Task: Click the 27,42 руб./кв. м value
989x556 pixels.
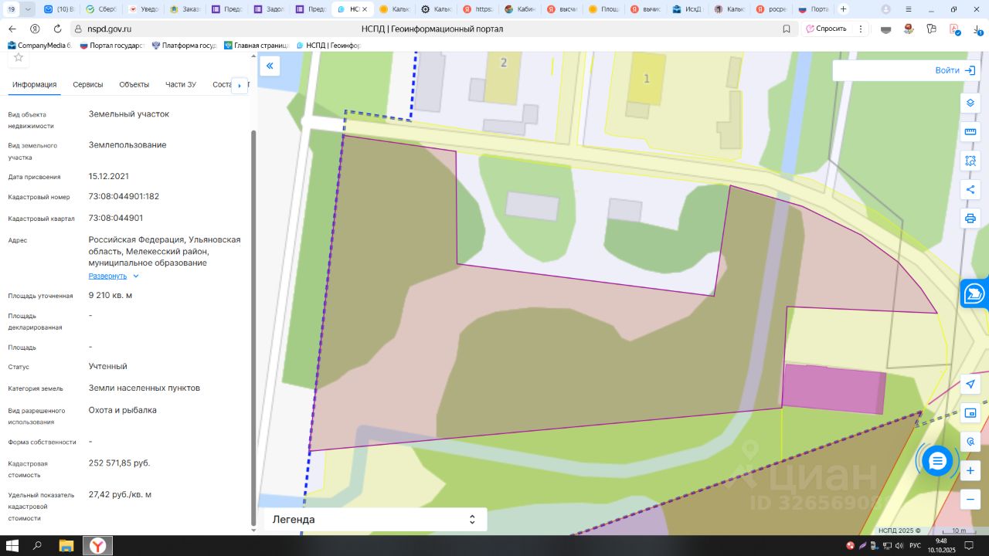Action: 121,495
